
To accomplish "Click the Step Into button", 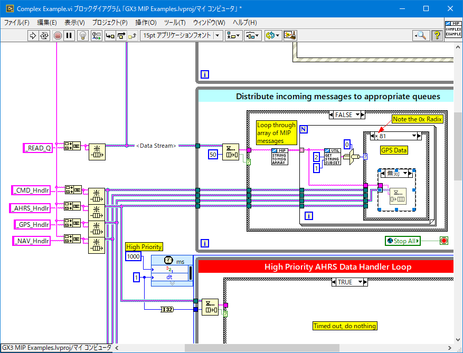I will point(110,36).
